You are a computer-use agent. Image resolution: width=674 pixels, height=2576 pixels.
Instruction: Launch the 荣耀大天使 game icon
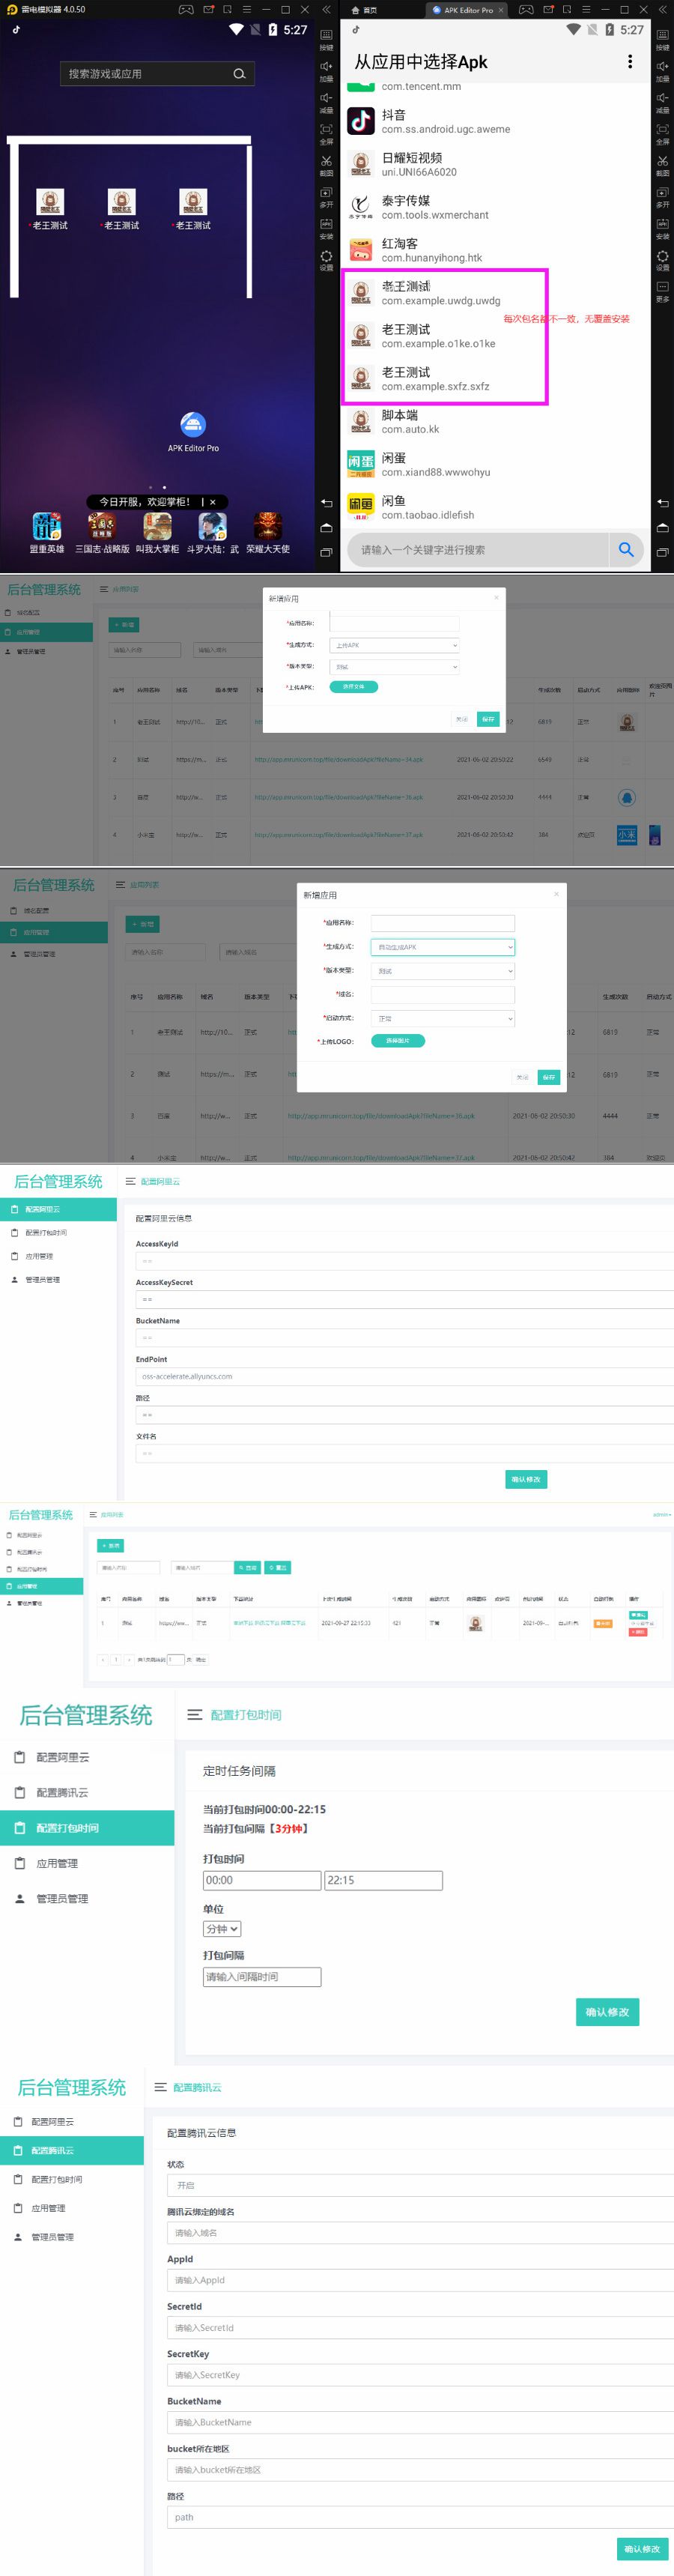pos(267,526)
